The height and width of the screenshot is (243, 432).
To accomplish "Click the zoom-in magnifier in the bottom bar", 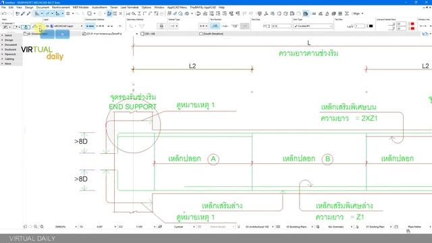I will tap(36, 227).
